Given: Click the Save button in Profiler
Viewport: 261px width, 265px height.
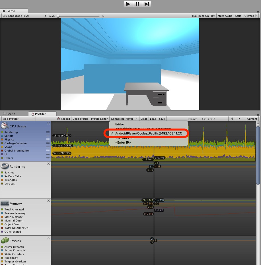Looking at the screenshot, I should pos(162,119).
